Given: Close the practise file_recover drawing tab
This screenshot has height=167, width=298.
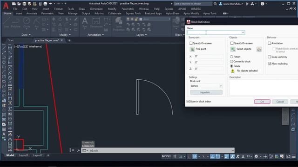Looking at the screenshot, I should click(61, 40).
